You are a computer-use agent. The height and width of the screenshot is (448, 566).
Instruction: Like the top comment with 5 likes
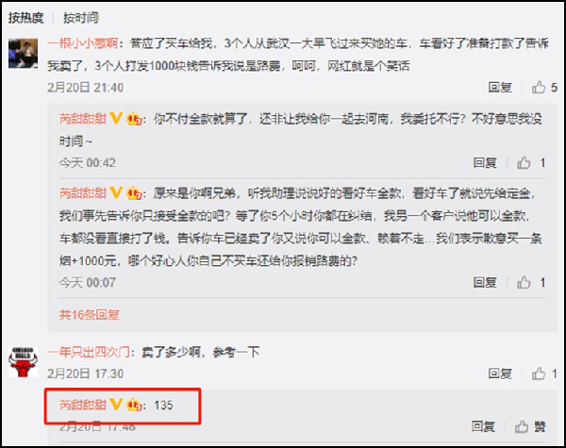(544, 88)
